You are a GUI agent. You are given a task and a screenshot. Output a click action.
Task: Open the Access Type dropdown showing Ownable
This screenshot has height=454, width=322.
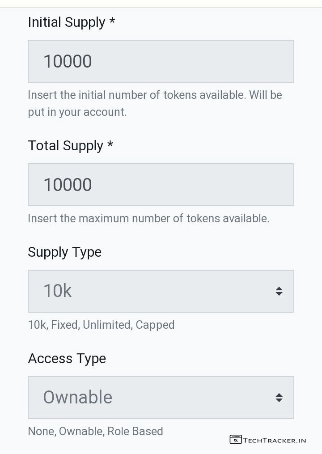(152, 398)
